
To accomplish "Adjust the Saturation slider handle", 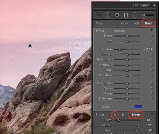I will tap(127, 75).
